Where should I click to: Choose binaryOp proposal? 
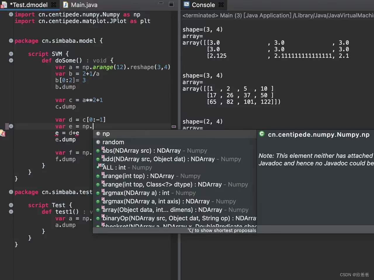175,218
